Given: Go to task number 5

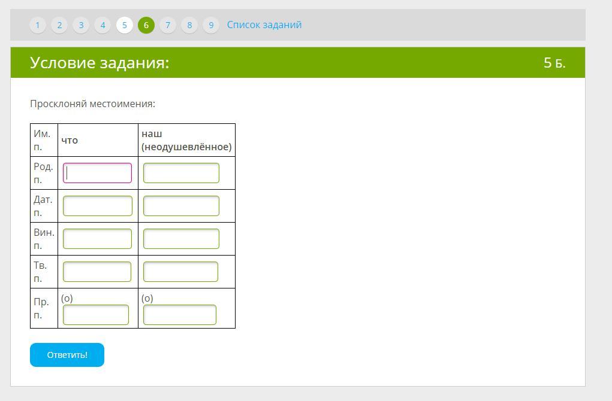Looking at the screenshot, I should point(125,25).
